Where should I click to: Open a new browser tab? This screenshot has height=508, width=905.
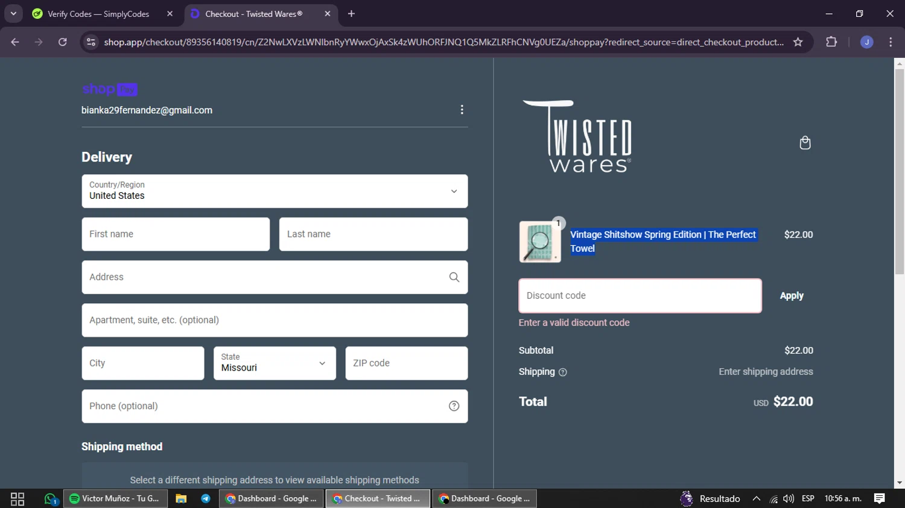pyautogui.click(x=351, y=14)
